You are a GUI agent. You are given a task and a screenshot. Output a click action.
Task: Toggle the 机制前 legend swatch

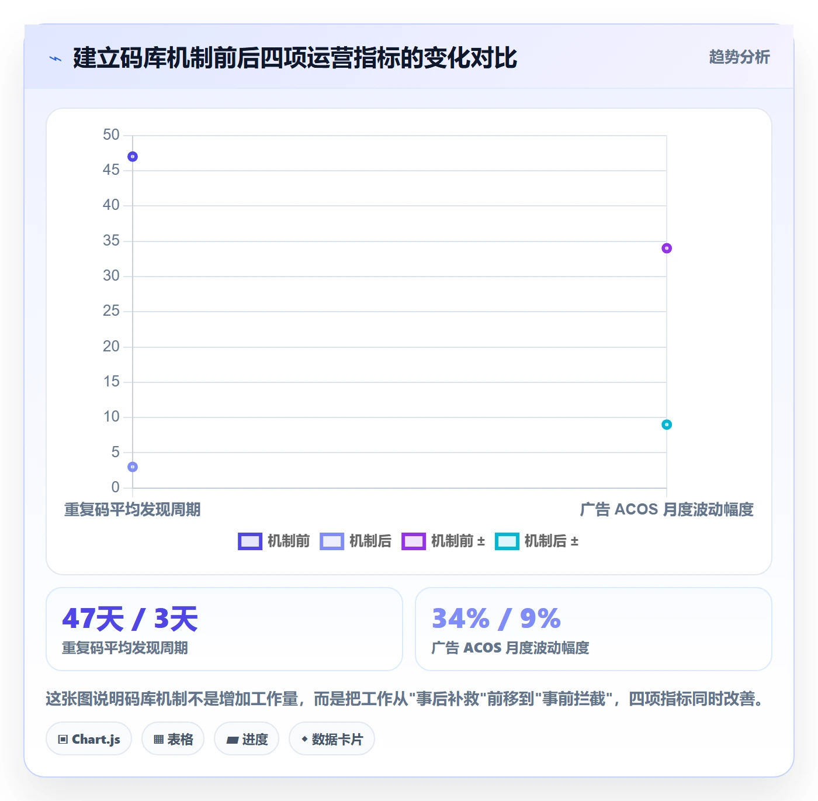click(x=250, y=541)
